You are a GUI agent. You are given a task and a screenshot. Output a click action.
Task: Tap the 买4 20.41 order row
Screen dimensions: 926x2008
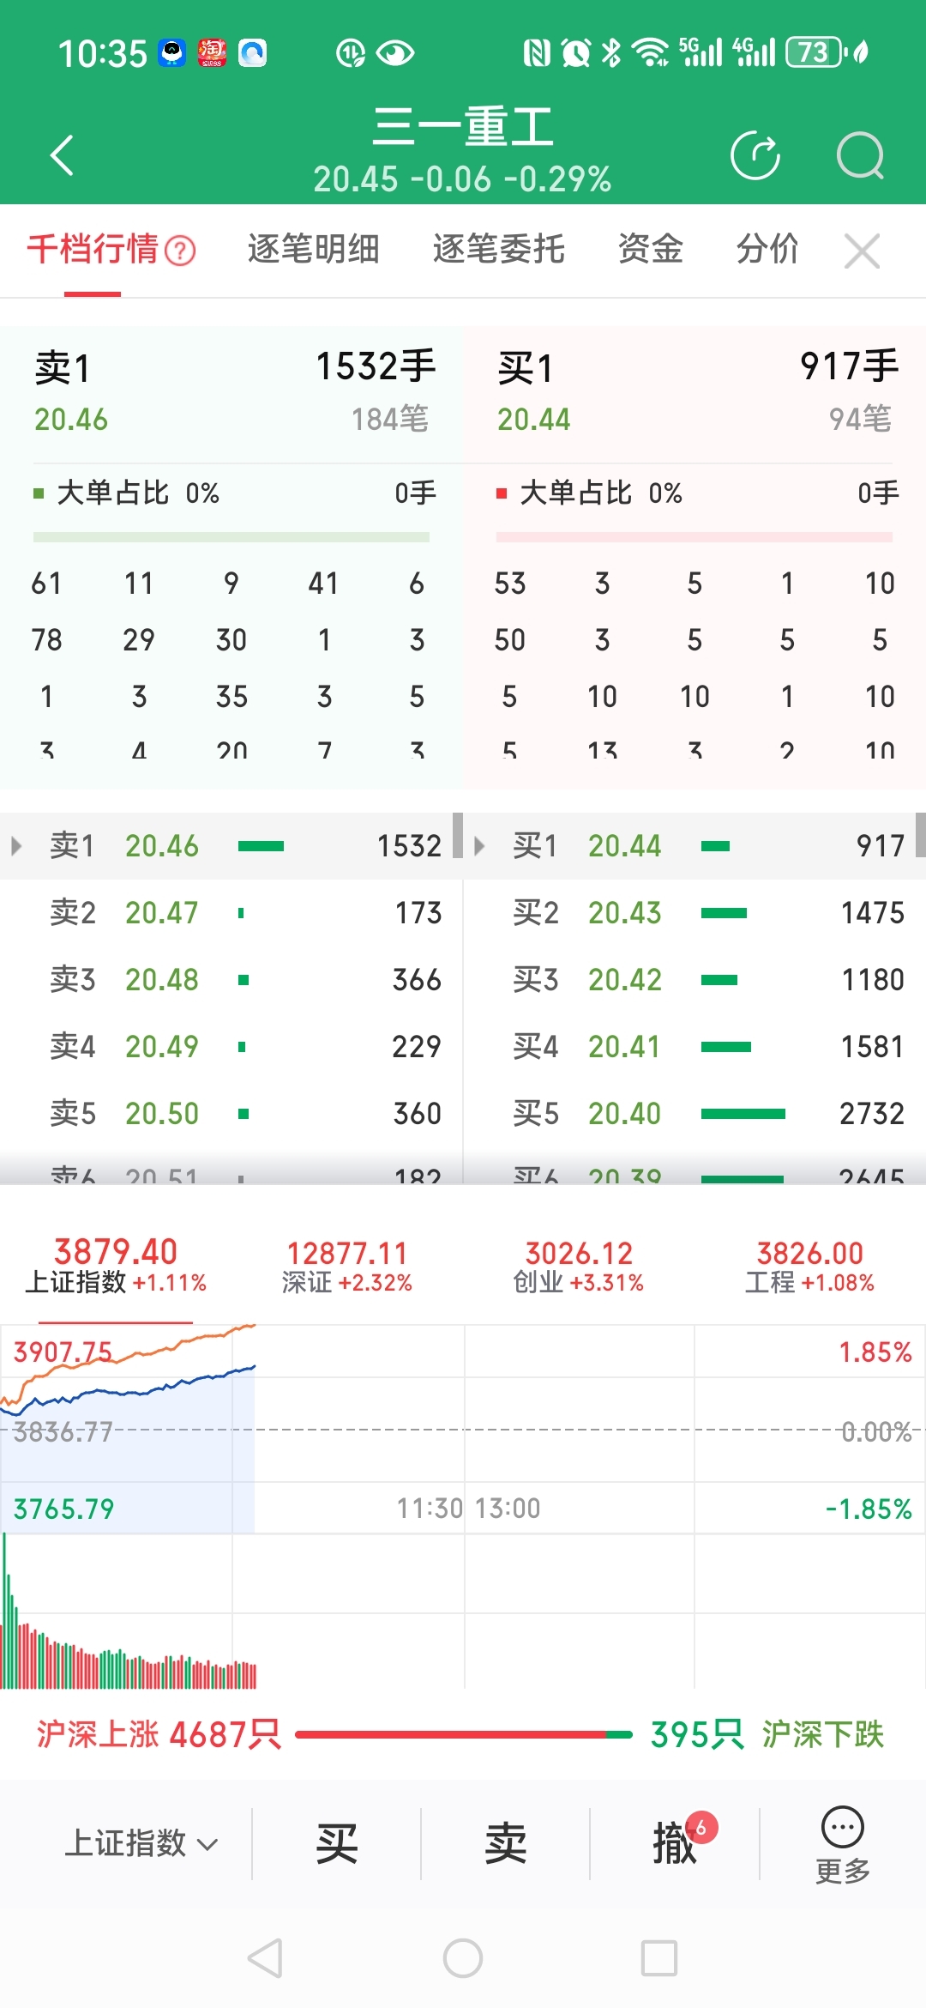coord(695,1047)
